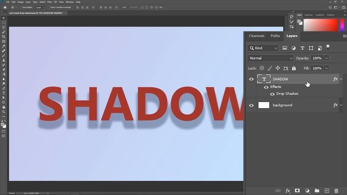347x195 pixels.
Task: Click the Add layer style fx button
Action: point(288,191)
